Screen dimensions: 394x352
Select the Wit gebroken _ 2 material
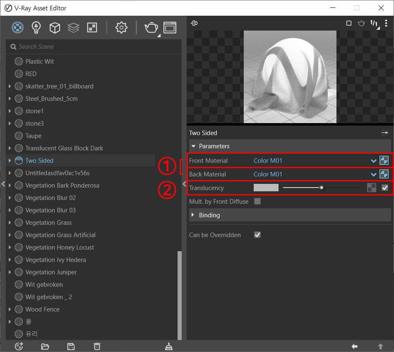pos(48,297)
